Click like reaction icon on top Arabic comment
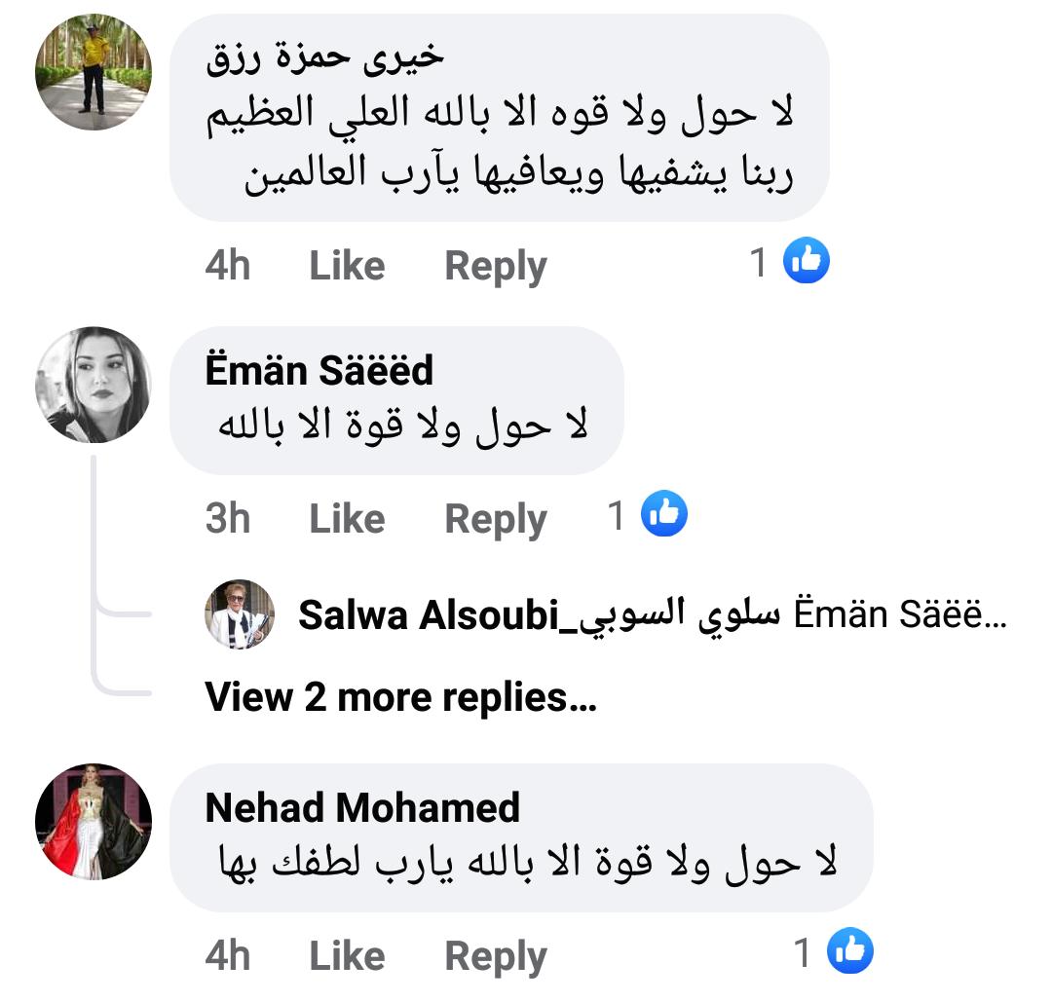 [806, 261]
